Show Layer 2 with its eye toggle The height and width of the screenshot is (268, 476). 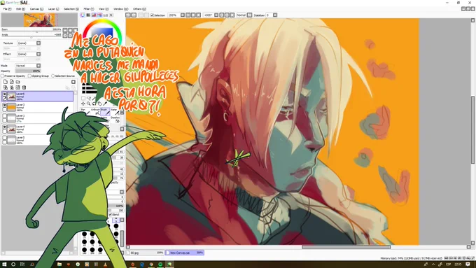click(x=5, y=116)
